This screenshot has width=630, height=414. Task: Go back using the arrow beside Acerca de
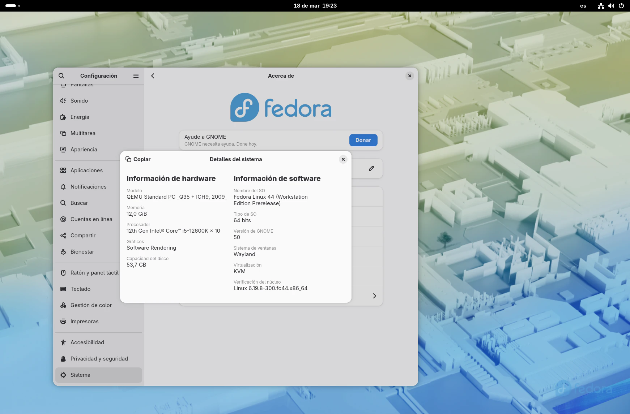coord(153,76)
